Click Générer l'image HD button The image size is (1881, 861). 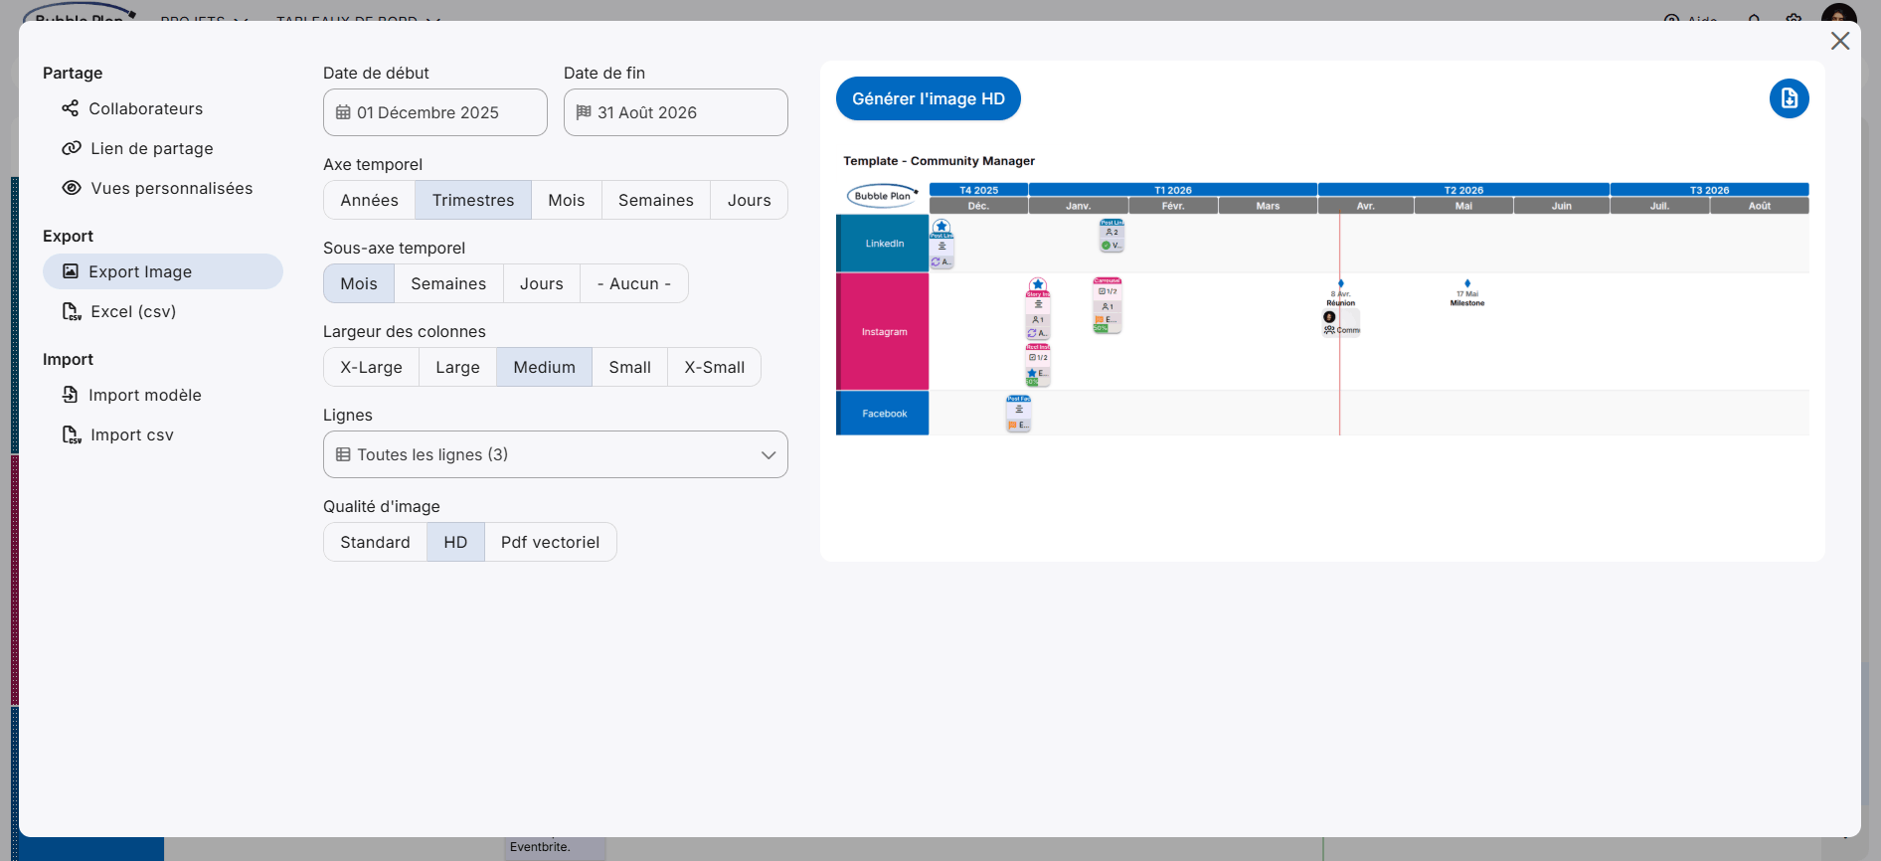pos(928,98)
